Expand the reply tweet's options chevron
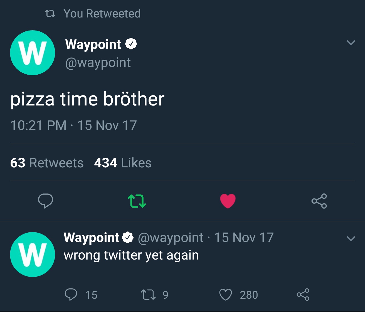Viewport: 365px width, 312px height. [351, 238]
